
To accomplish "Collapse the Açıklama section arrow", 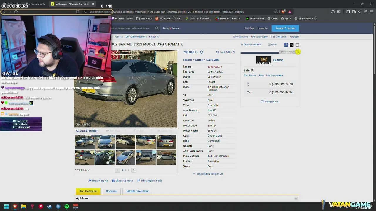I will click(296, 198).
